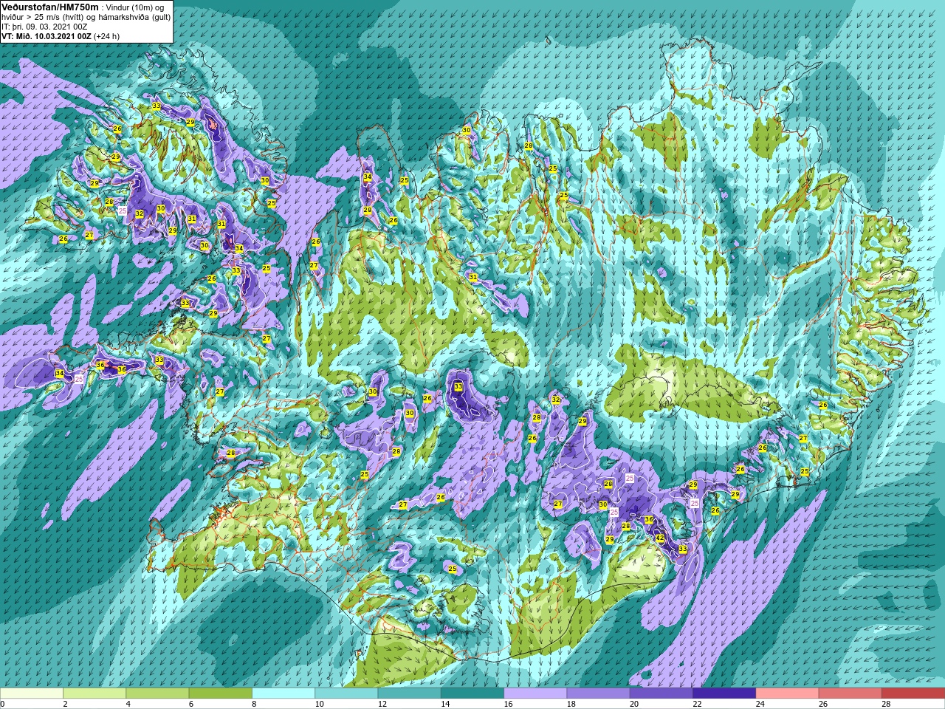Click the 2–4 m/s light green legend swatch
The image size is (945, 709).
tap(94, 693)
